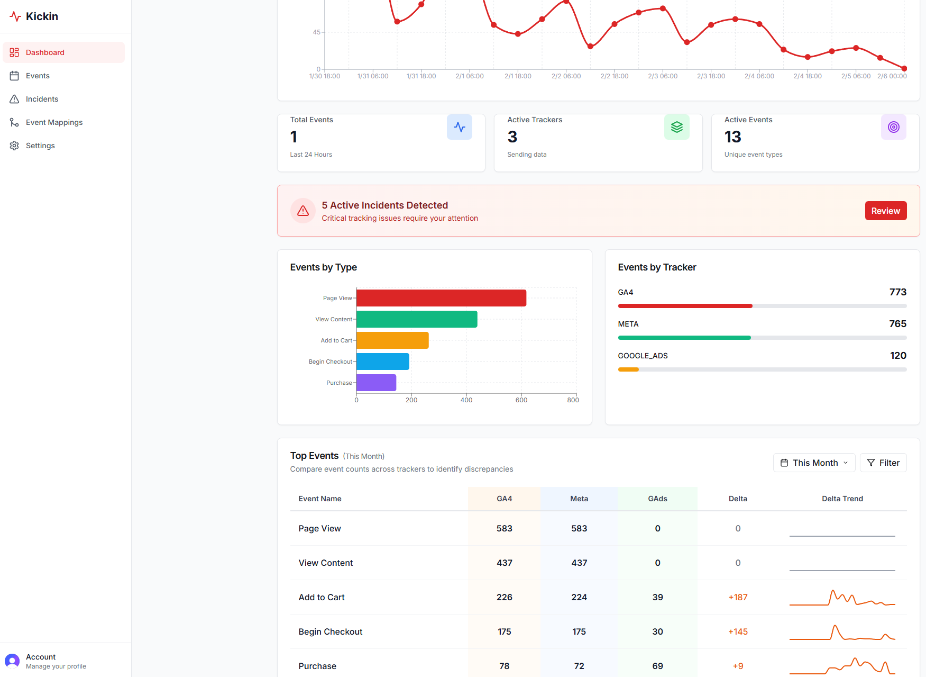Screen dimensions: 926x677
Task: Click the GA4 red progress bar
Action: tap(684, 305)
